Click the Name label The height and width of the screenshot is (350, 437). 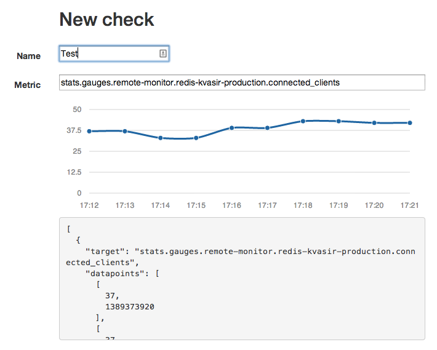click(29, 56)
